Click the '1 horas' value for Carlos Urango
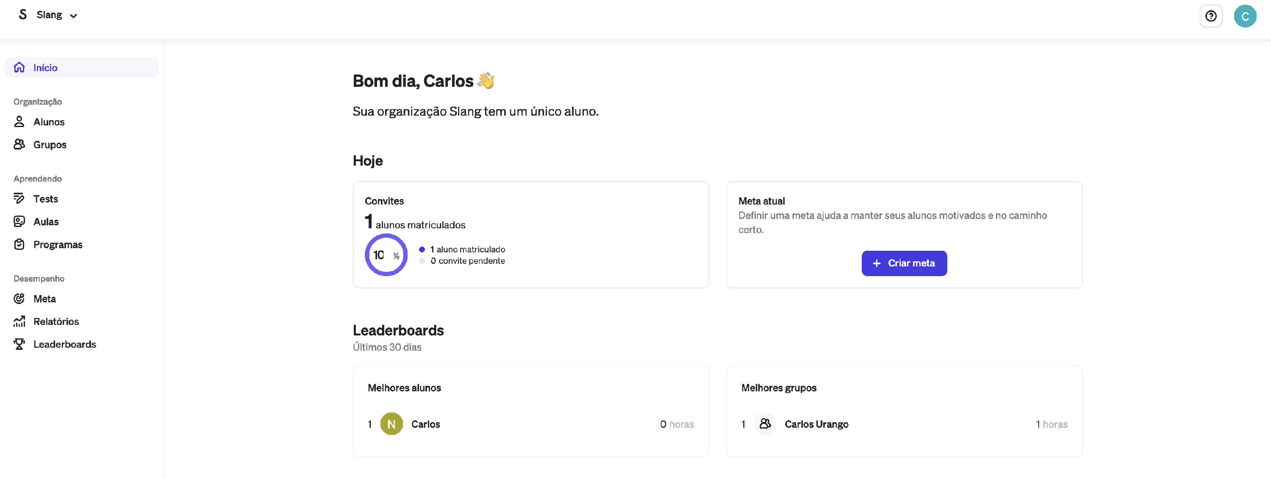Image resolution: width=1271 pixels, height=479 pixels. coord(1051,424)
